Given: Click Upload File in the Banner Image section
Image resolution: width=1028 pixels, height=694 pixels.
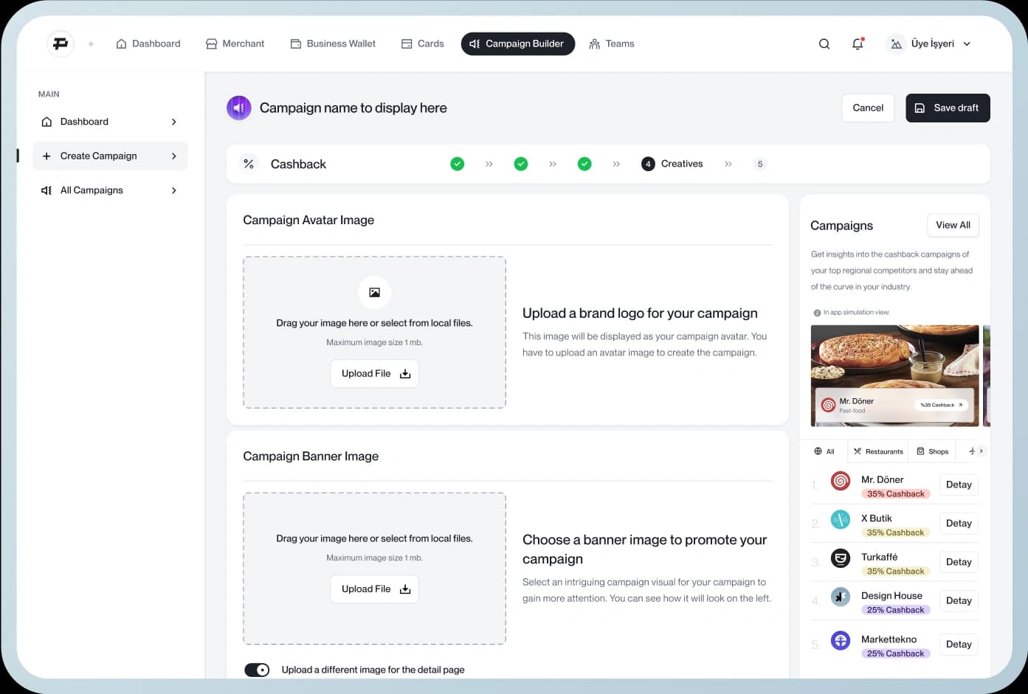Looking at the screenshot, I should [x=374, y=589].
